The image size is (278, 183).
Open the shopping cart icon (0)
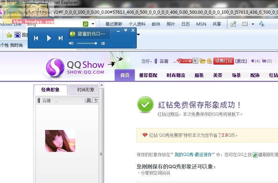pyautogui.click(x=267, y=61)
